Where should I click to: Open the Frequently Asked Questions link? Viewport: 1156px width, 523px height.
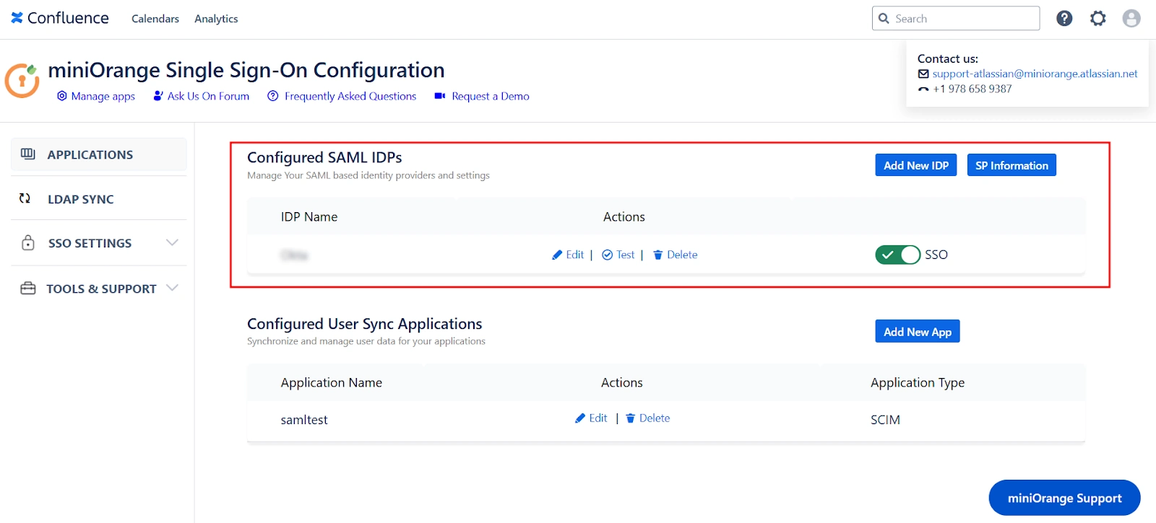tap(350, 96)
